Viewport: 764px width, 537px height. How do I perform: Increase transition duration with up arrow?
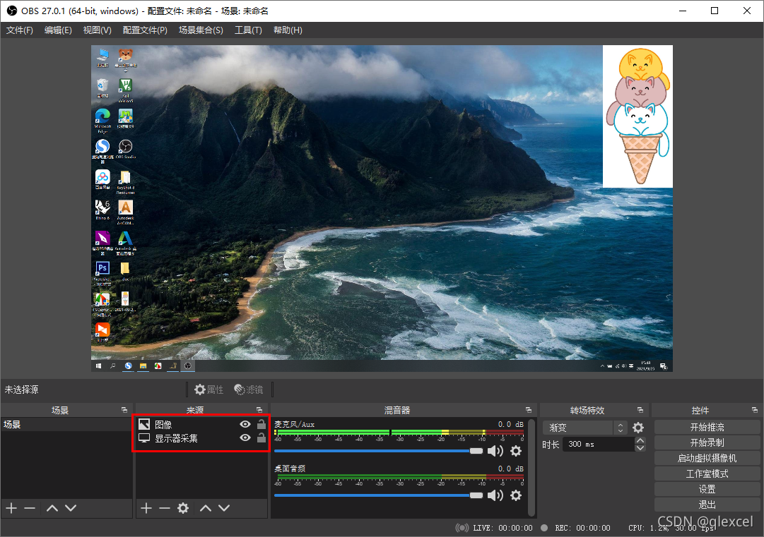640,441
